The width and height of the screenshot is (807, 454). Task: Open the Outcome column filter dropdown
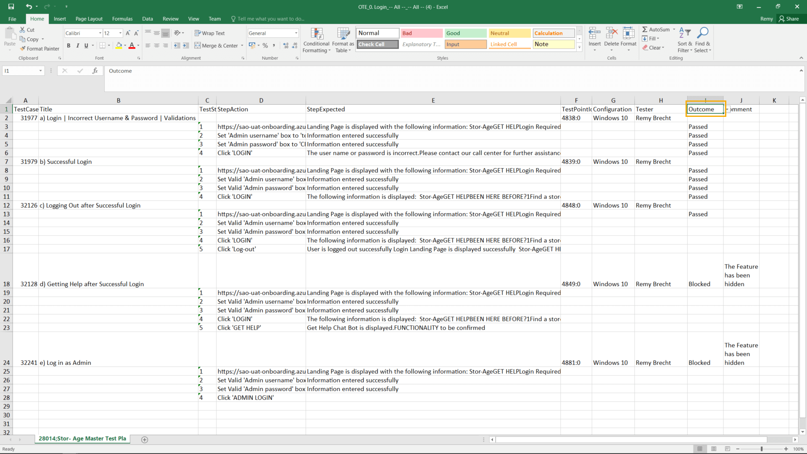[727, 109]
